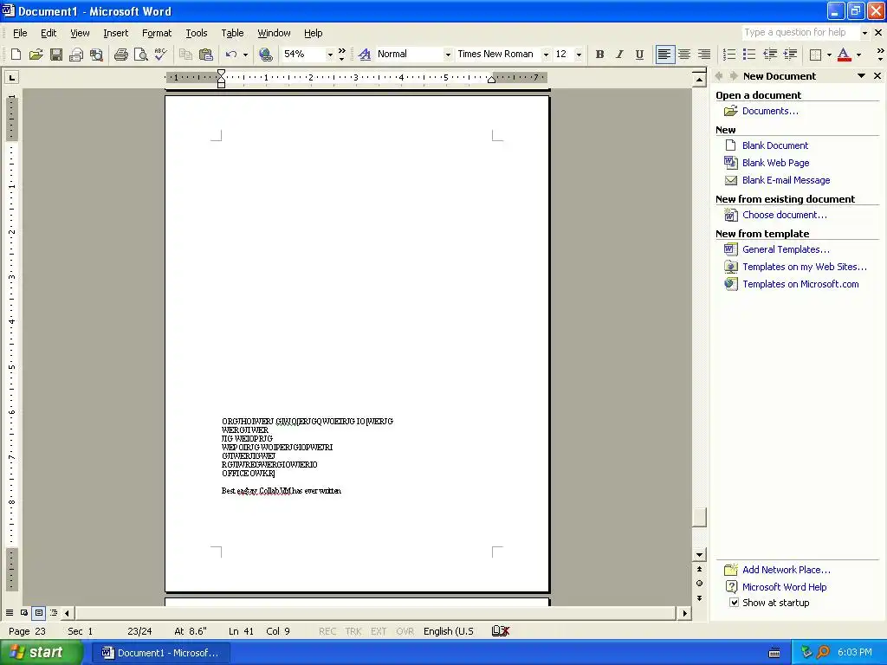
Task: Toggle Bold formatting
Action: [599, 55]
